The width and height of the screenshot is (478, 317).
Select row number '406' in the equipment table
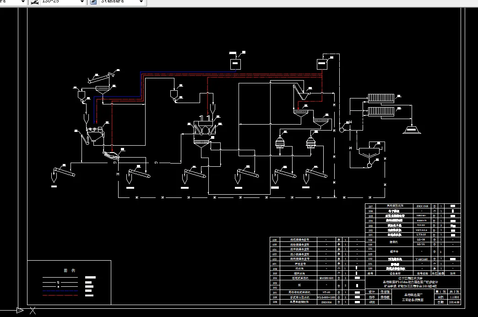275,240
